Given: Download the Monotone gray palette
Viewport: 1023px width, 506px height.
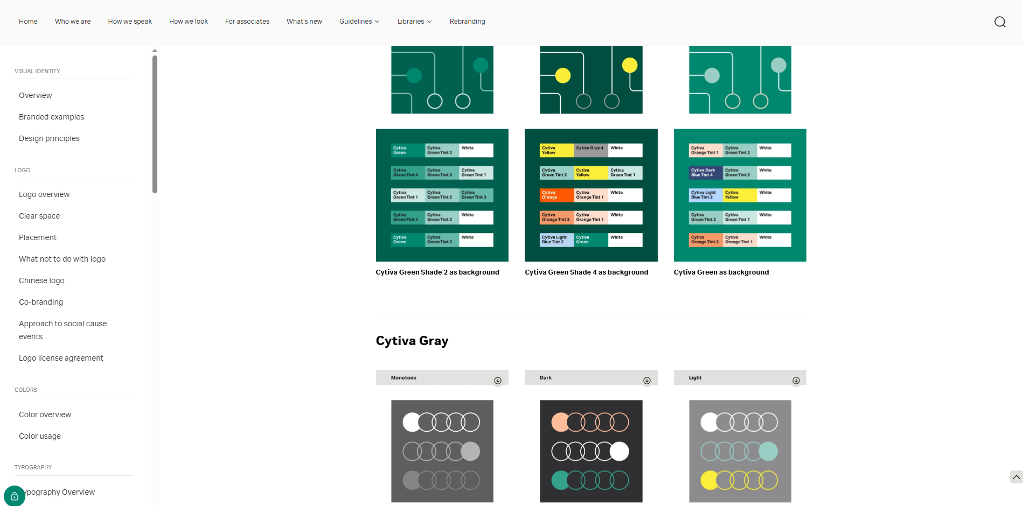Looking at the screenshot, I should [498, 381].
